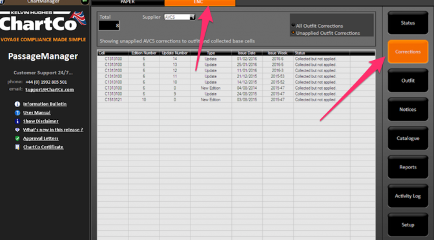The height and width of the screenshot is (240, 434).
Task: Open the Supplier AVCS dropdown
Action: pos(180,17)
